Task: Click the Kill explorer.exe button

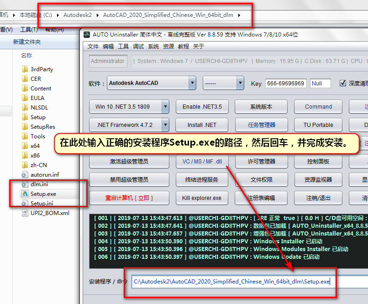Action: point(201,198)
